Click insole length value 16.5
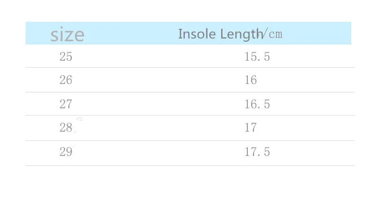Image resolution: width=375 pixels, height=200 pixels. point(257,104)
